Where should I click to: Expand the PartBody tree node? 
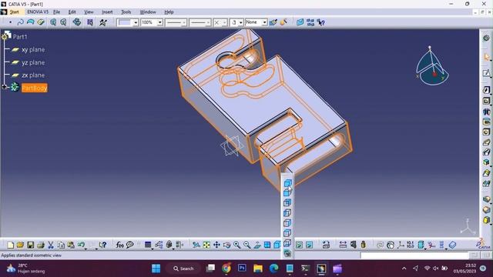5,87
